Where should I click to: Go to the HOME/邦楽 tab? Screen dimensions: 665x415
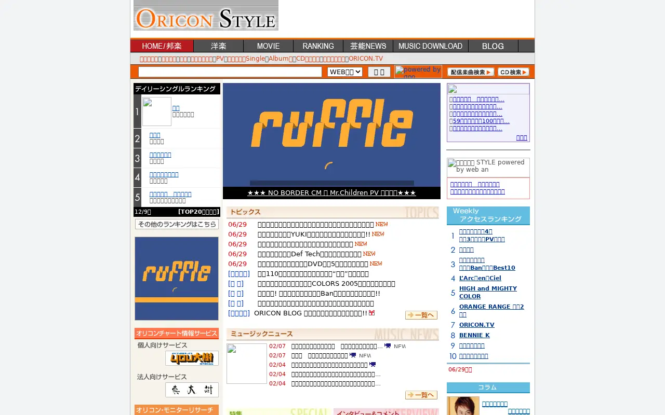(x=162, y=46)
